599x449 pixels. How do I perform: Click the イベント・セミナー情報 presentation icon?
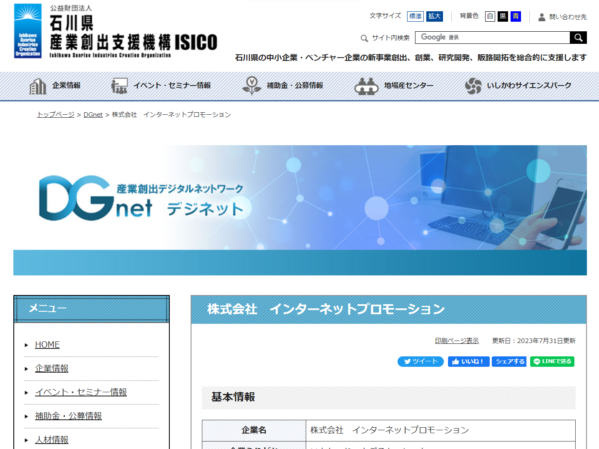tap(119, 86)
